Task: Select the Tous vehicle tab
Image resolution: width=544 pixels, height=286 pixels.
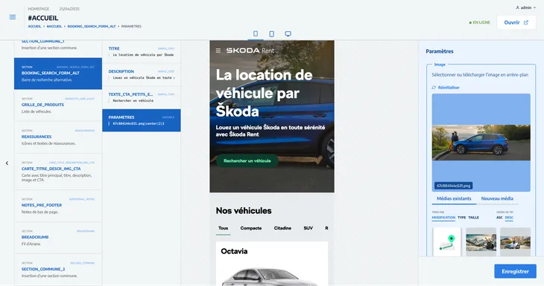Action: tap(223, 228)
